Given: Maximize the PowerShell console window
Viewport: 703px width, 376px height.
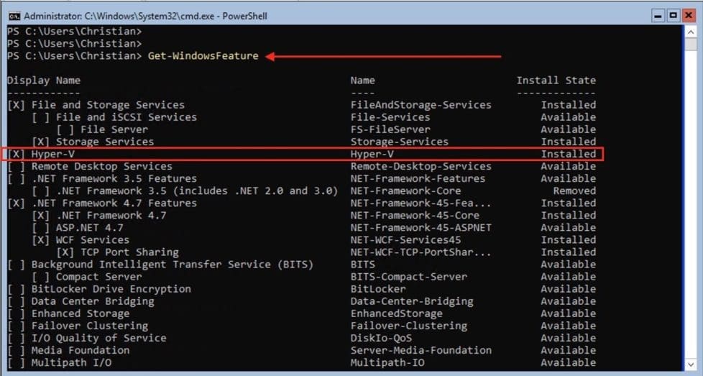Looking at the screenshot, I should click(x=674, y=14).
